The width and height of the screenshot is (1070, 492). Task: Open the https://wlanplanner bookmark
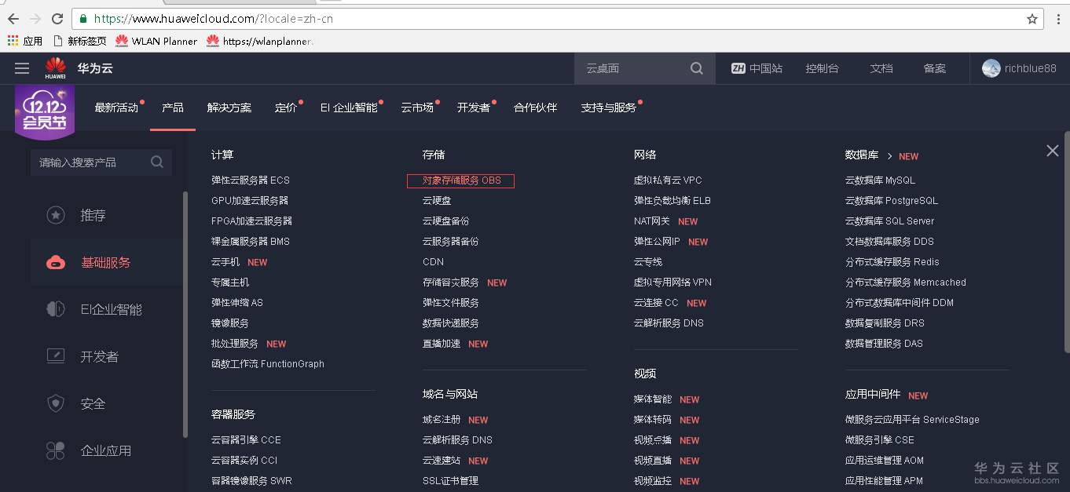[x=260, y=41]
